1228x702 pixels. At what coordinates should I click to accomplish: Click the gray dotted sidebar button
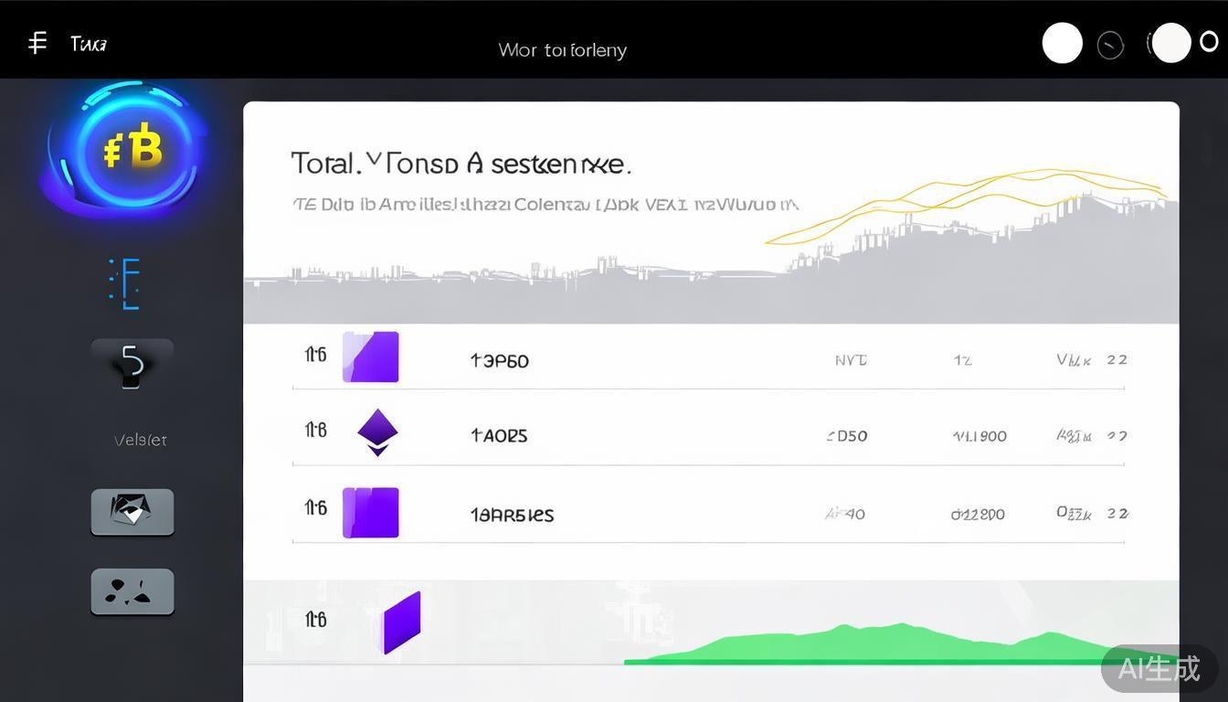pyautogui.click(x=132, y=591)
